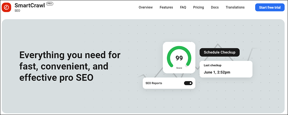Click the 'June 1, 2:52pm' date text
288x115 pixels.
click(217, 72)
